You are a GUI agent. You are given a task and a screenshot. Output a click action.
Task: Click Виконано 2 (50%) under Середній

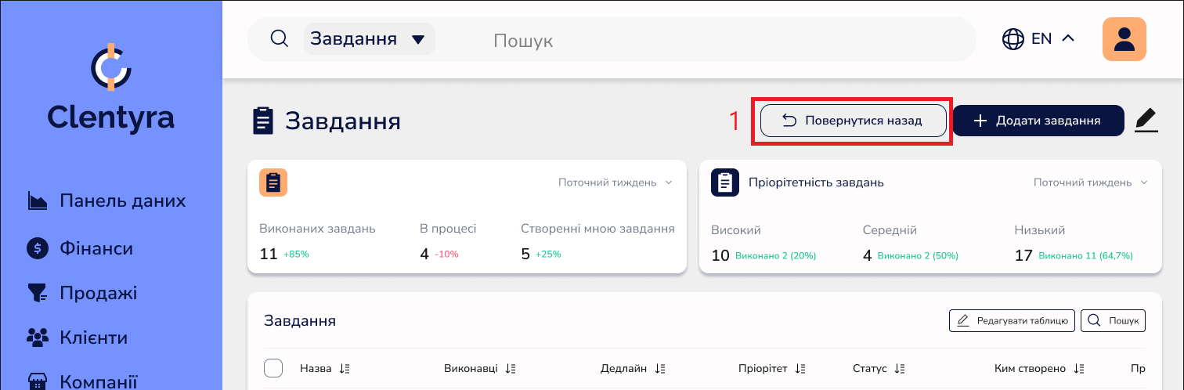918,256
